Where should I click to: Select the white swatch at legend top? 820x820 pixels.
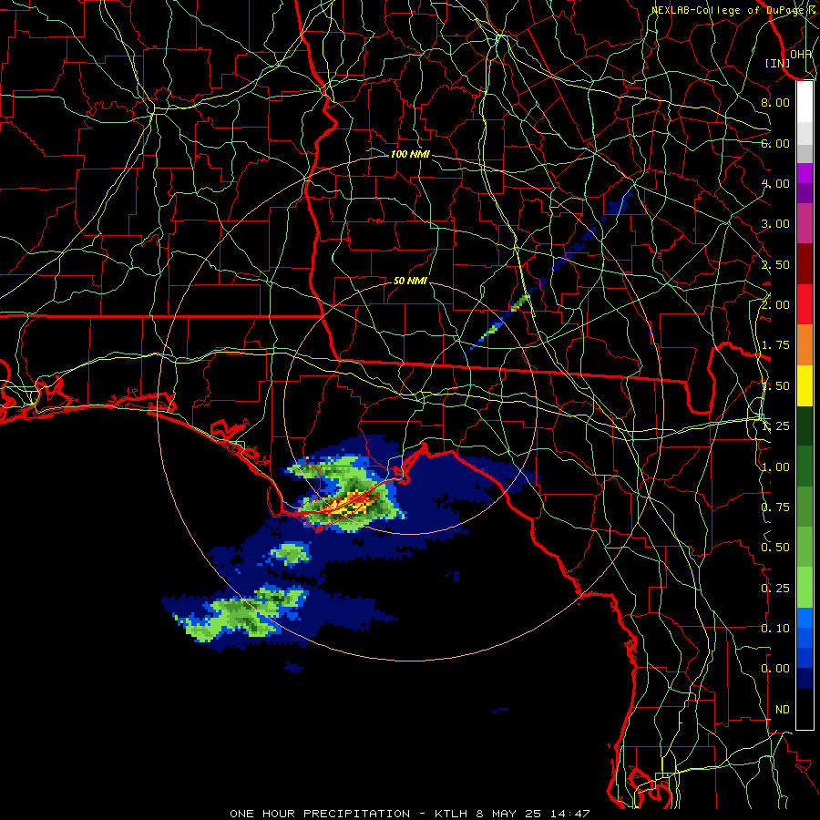(x=805, y=102)
